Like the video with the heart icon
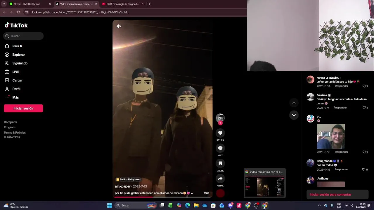Image resolution: width=374 pixels, height=210 pixels. pos(220,133)
